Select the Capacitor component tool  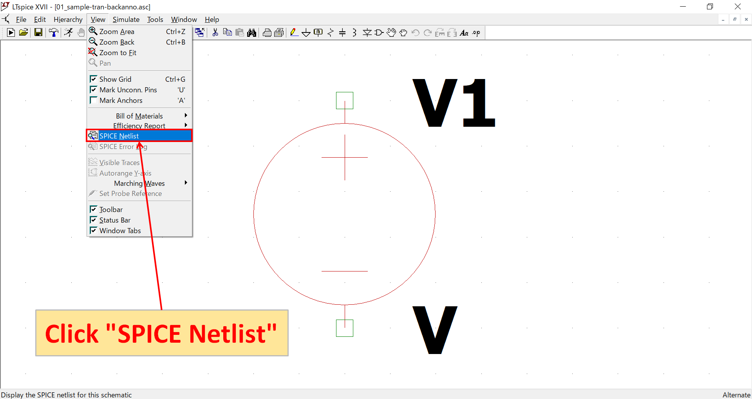pos(343,32)
